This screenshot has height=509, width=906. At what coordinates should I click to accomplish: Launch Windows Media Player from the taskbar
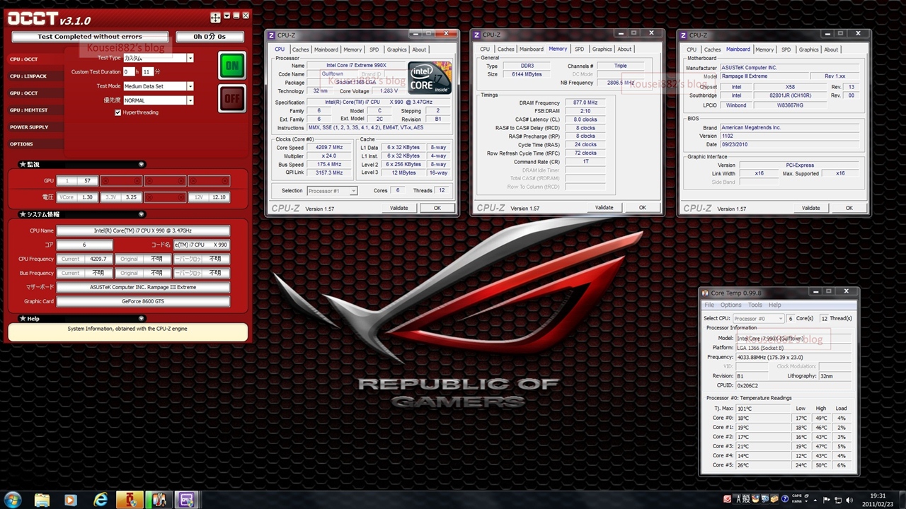click(70, 500)
